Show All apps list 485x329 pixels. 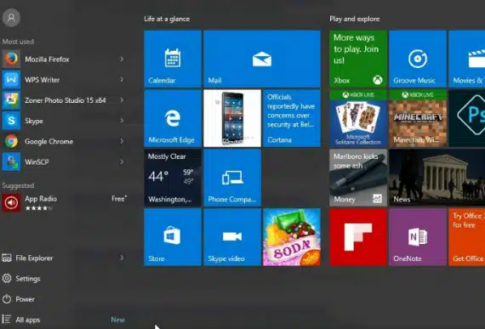(21, 320)
